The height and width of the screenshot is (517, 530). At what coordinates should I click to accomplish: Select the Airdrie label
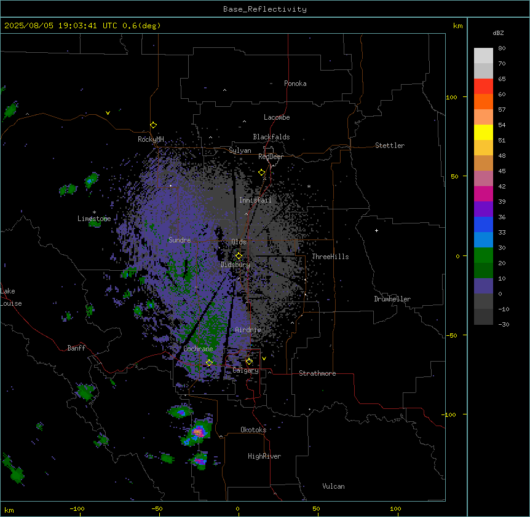click(248, 330)
